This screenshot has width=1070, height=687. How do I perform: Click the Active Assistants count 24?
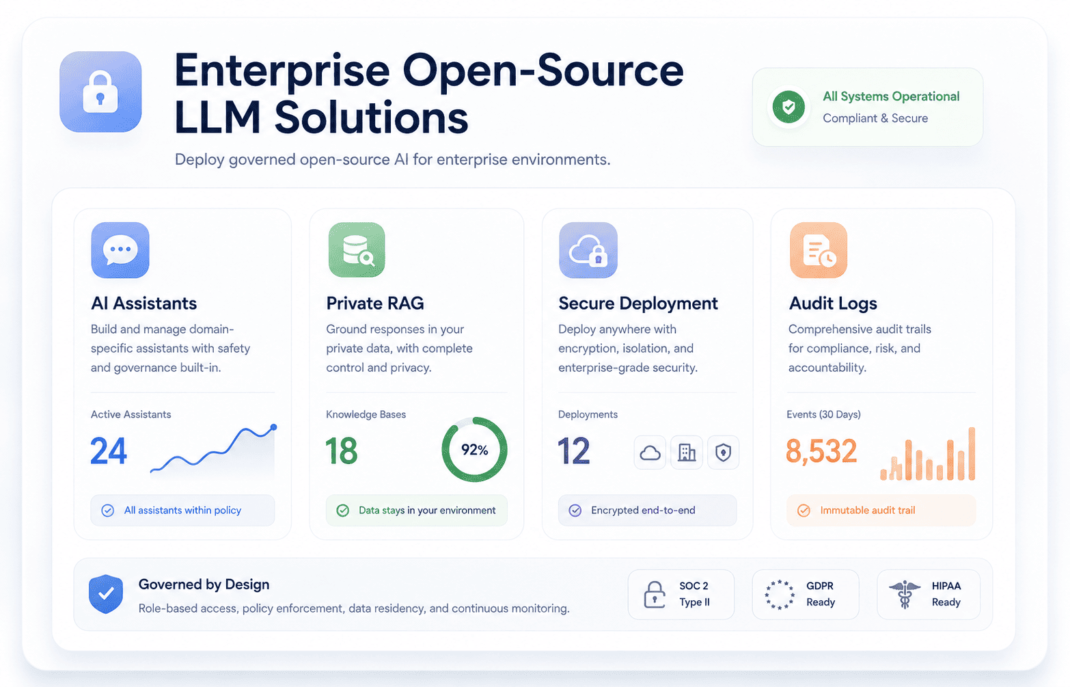click(x=109, y=451)
